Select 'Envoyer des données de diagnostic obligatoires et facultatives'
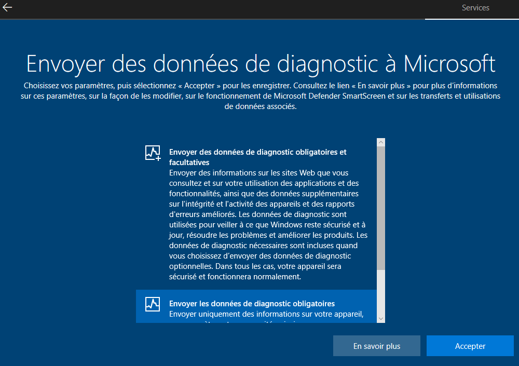519x366 pixels. pyautogui.click(x=257, y=157)
